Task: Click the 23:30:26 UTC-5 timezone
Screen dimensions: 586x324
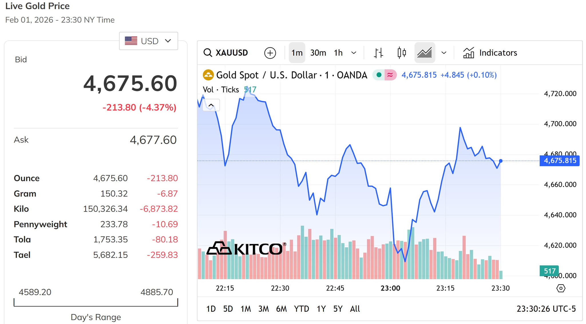Action: click(x=546, y=309)
